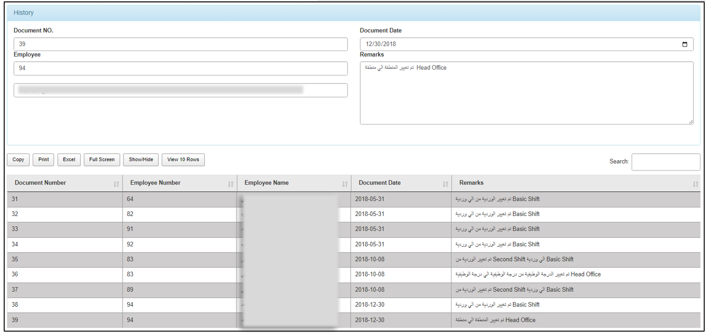
Task: Click the Print button
Action: click(44, 160)
